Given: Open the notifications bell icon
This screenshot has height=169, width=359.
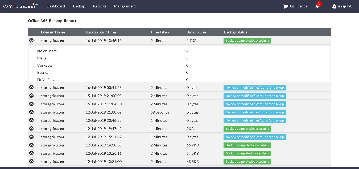Looking at the screenshot, I should (x=317, y=6).
